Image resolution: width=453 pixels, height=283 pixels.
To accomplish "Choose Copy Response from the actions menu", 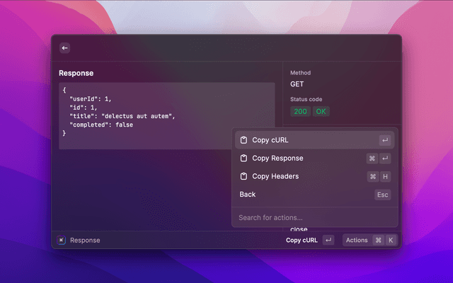I will pos(277,158).
